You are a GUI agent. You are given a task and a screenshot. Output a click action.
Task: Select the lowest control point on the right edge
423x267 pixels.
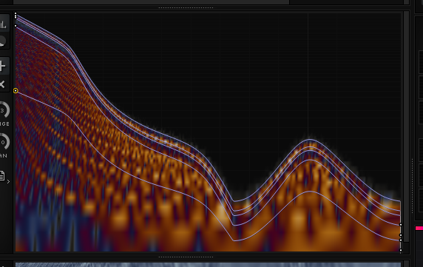tap(401, 250)
